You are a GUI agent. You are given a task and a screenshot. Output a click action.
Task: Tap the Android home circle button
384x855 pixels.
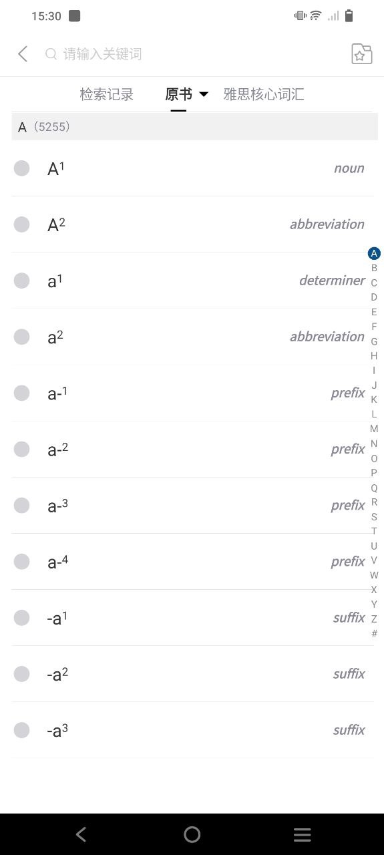pyautogui.click(x=192, y=834)
